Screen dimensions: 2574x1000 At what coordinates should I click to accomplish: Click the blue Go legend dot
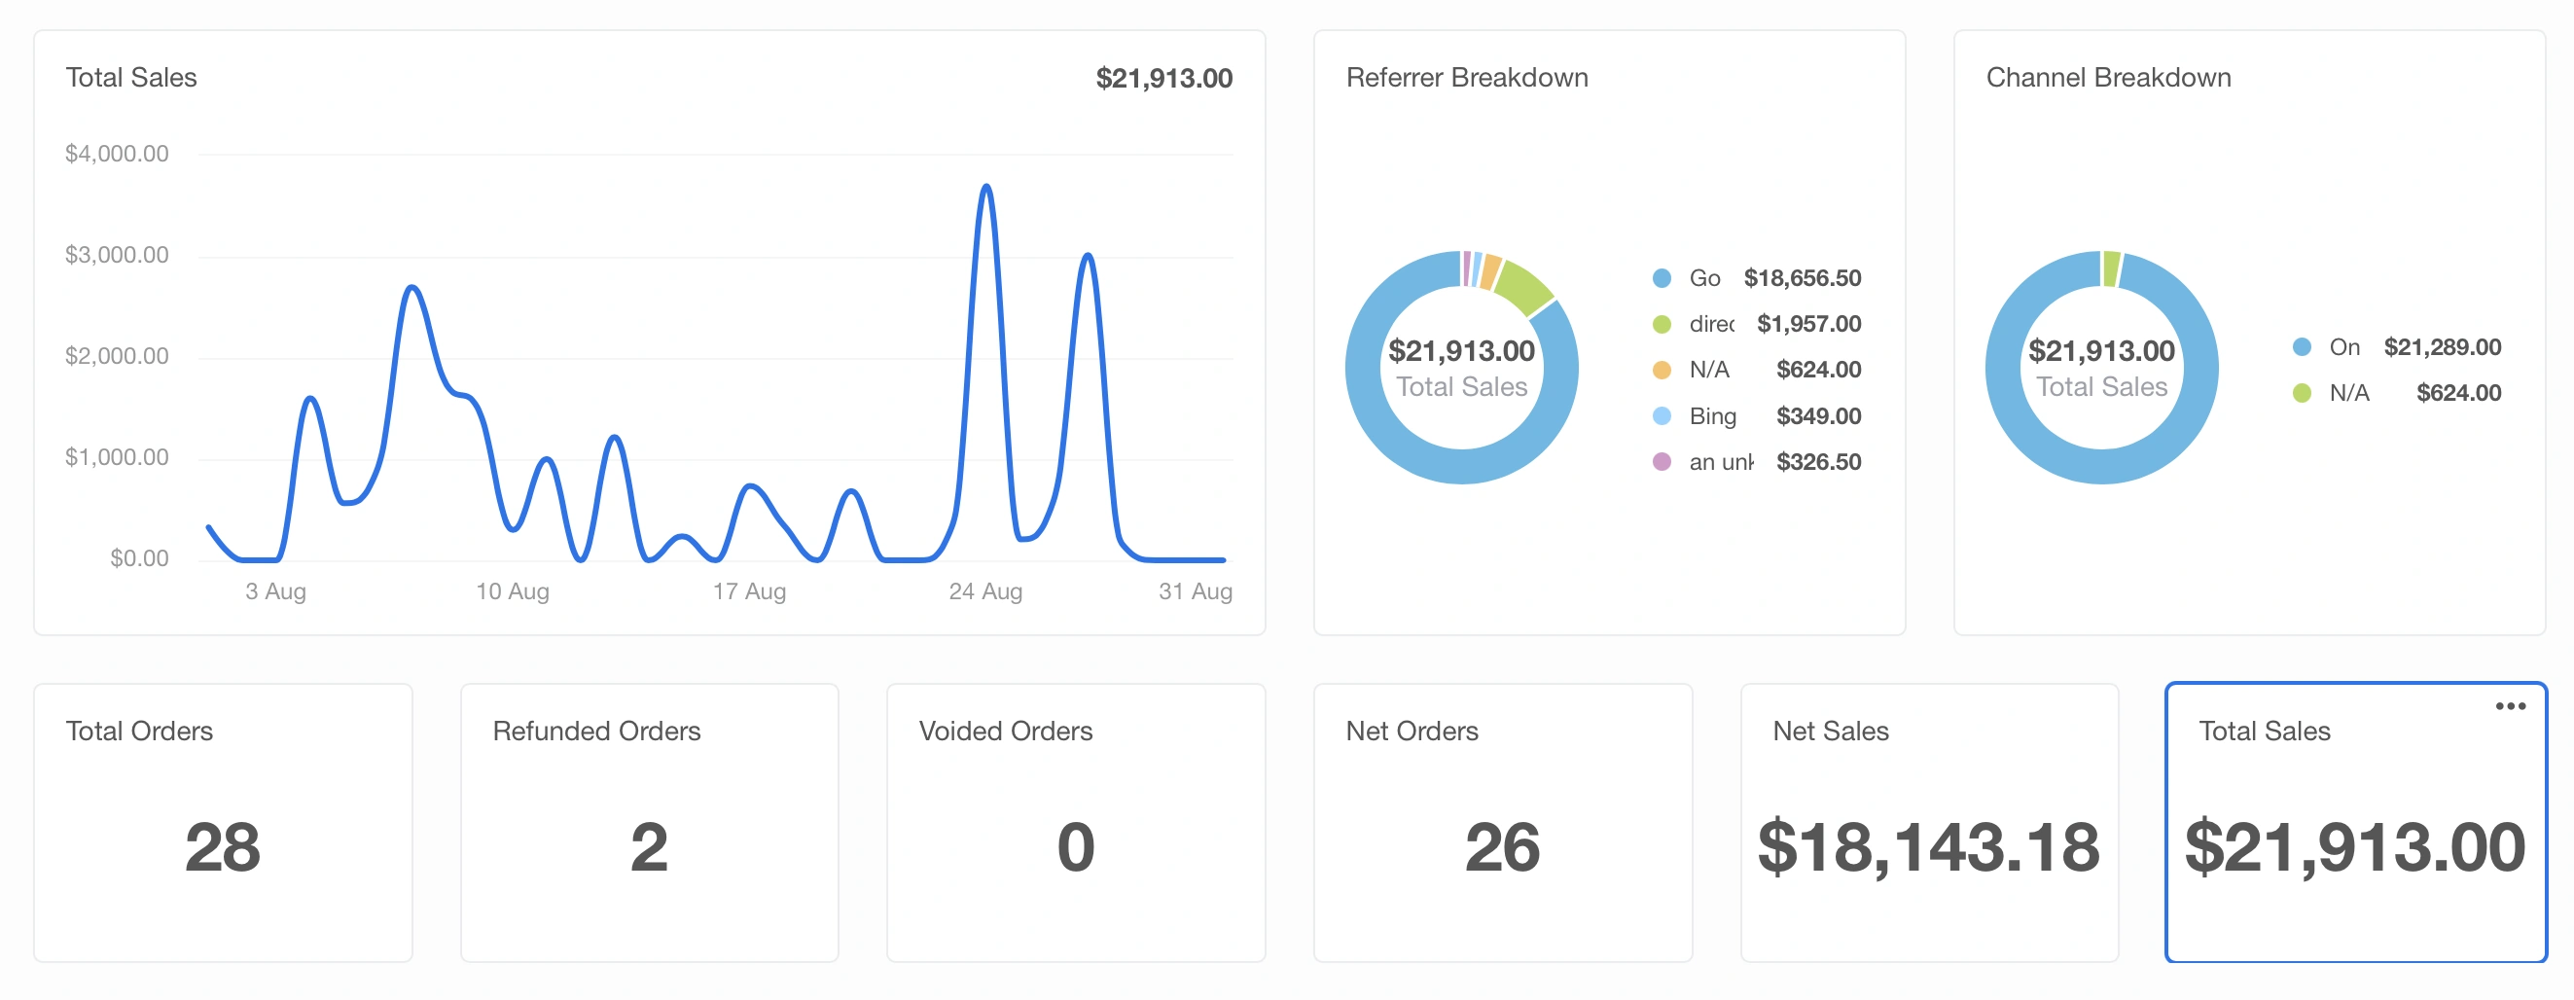pyautogui.click(x=1662, y=277)
